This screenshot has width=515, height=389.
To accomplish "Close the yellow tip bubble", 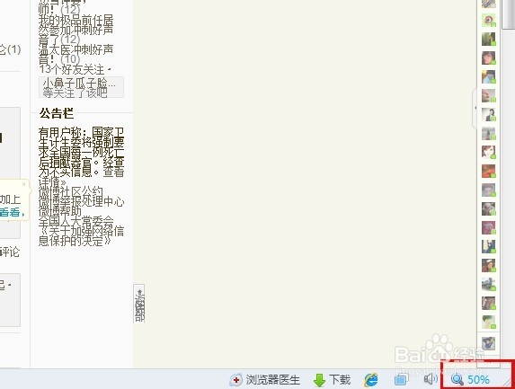I will click(23, 184).
